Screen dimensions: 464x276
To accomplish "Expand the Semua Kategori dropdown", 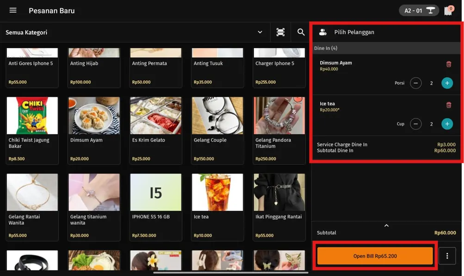I will (x=260, y=32).
